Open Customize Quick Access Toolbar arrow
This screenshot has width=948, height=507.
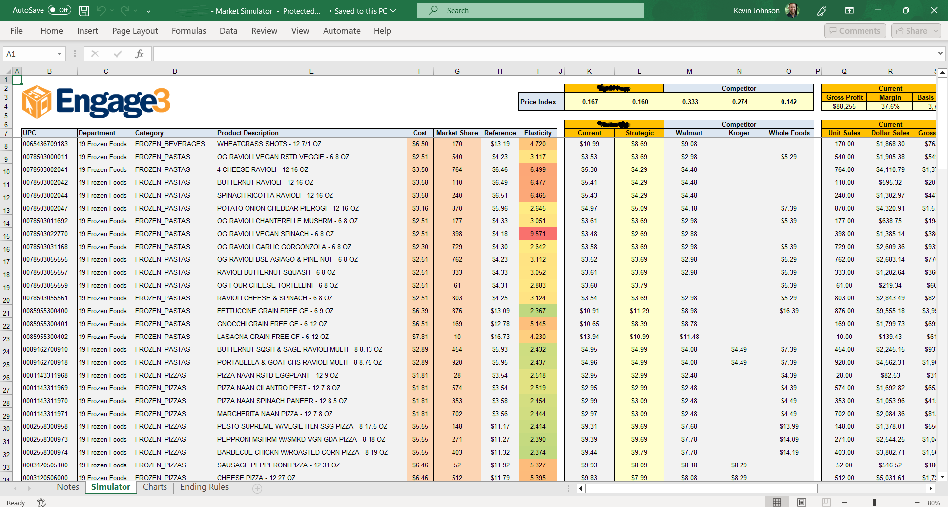148,10
